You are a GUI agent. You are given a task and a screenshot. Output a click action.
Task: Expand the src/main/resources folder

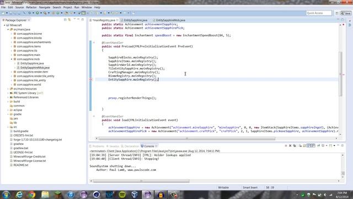point(8,88)
